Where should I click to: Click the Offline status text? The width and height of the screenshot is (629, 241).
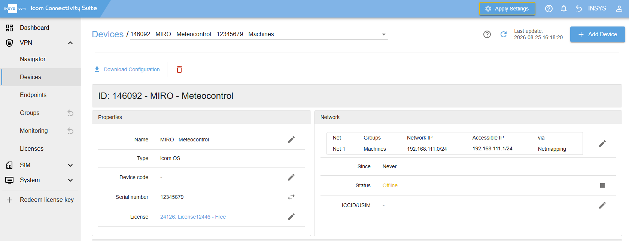pyautogui.click(x=390, y=185)
